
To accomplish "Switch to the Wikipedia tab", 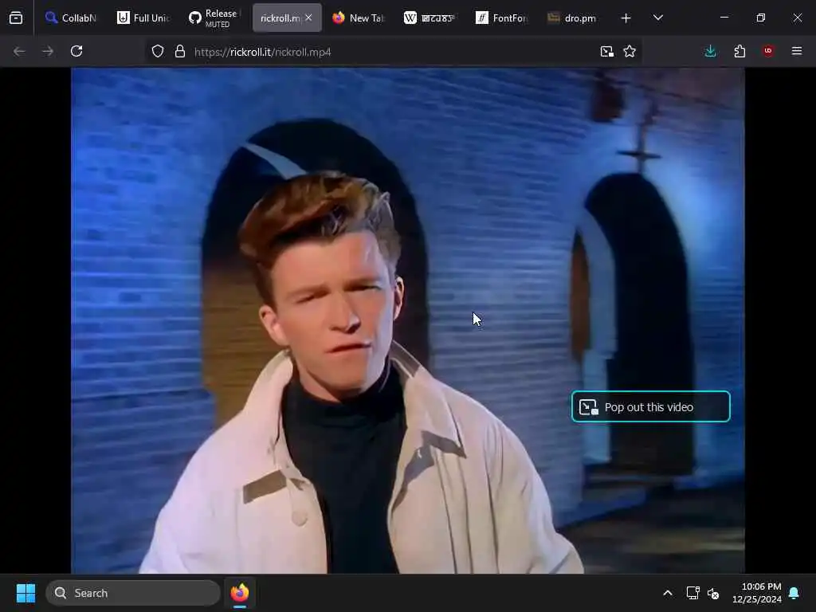I will pos(430,18).
